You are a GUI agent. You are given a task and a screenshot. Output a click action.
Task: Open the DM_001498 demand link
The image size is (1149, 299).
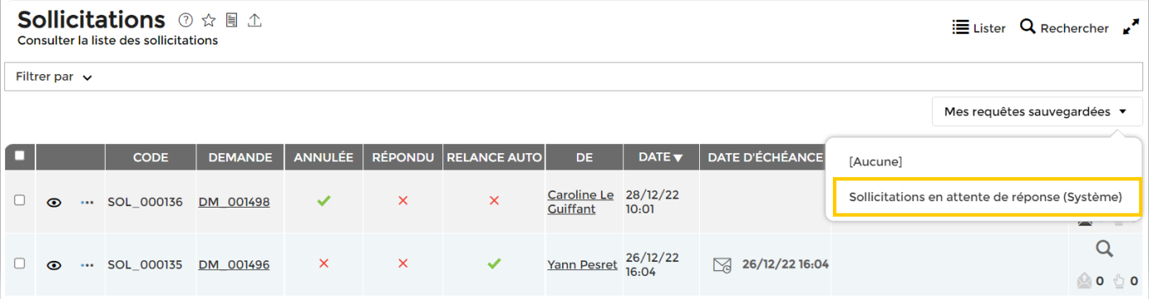234,202
